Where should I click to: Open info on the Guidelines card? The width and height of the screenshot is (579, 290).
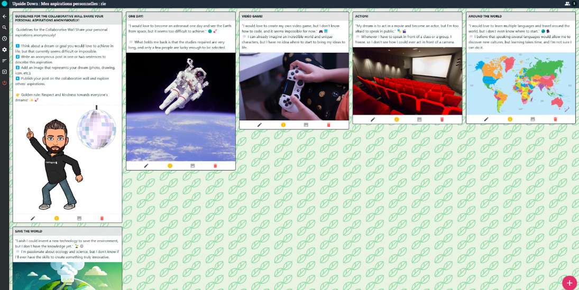tap(57, 218)
